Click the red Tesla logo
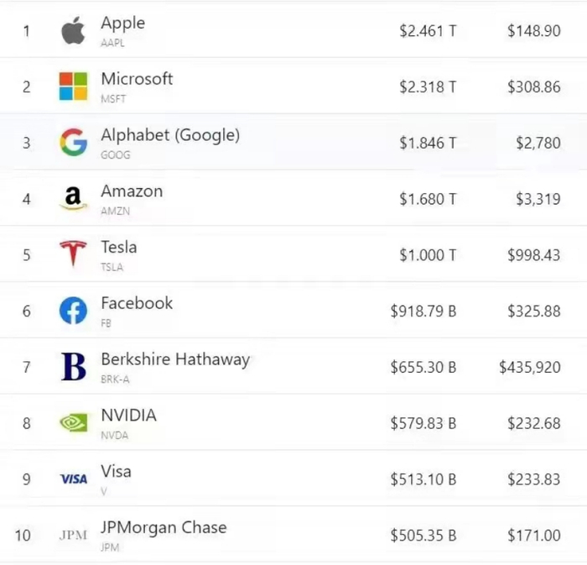 pyautogui.click(x=73, y=254)
